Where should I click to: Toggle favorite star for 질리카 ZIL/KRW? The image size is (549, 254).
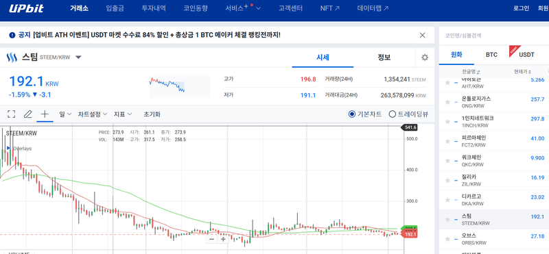(447, 180)
